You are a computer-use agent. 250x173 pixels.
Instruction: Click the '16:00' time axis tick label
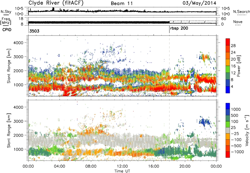click(153, 166)
